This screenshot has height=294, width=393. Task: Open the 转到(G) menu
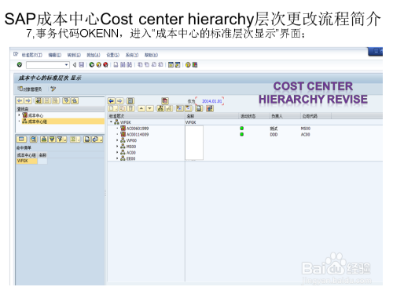pos(74,55)
